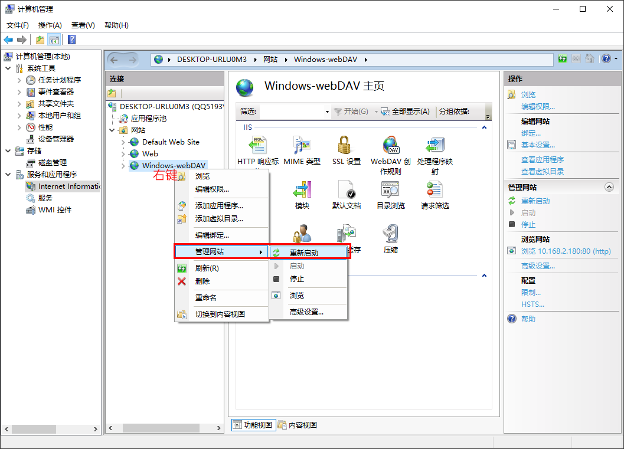The image size is (624, 449).
Task: Click the left tree horizontal scrollbar
Action: (x=51, y=430)
